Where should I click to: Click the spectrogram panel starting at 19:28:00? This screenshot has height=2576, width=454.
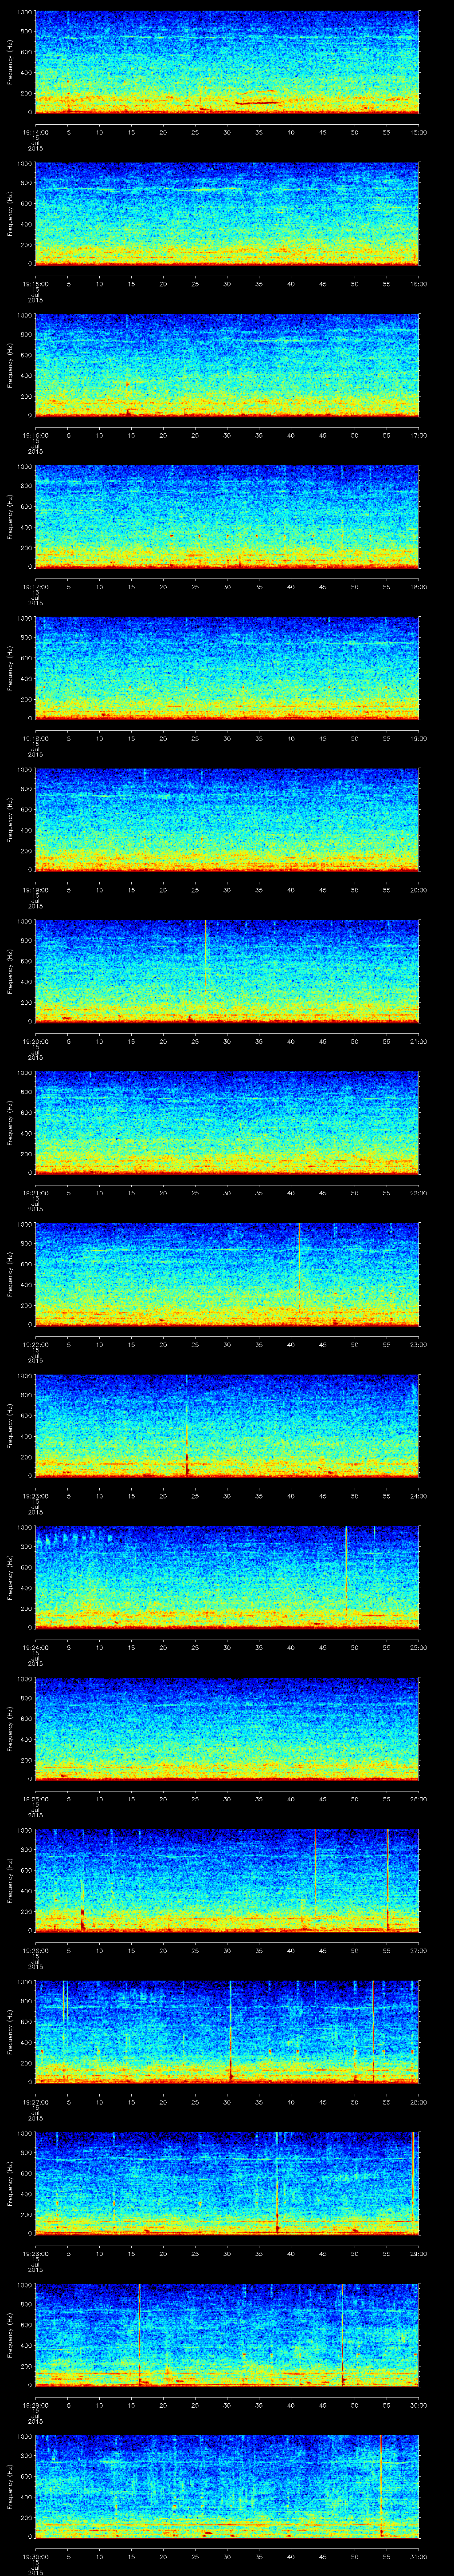pyautogui.click(x=227, y=2183)
